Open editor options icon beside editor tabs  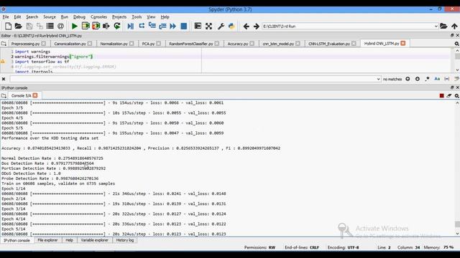[x=457, y=44]
